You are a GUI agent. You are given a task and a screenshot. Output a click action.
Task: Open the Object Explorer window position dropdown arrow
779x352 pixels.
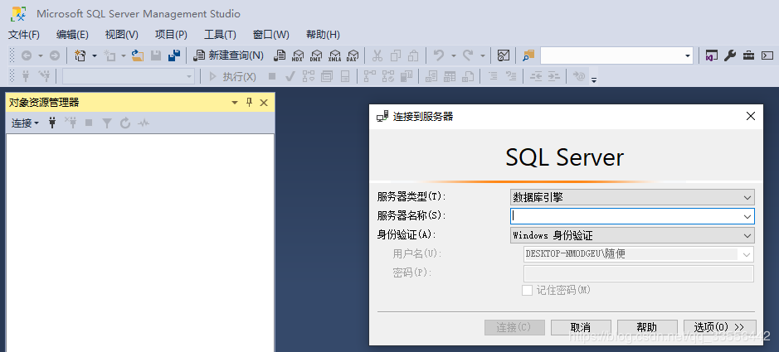coord(235,103)
